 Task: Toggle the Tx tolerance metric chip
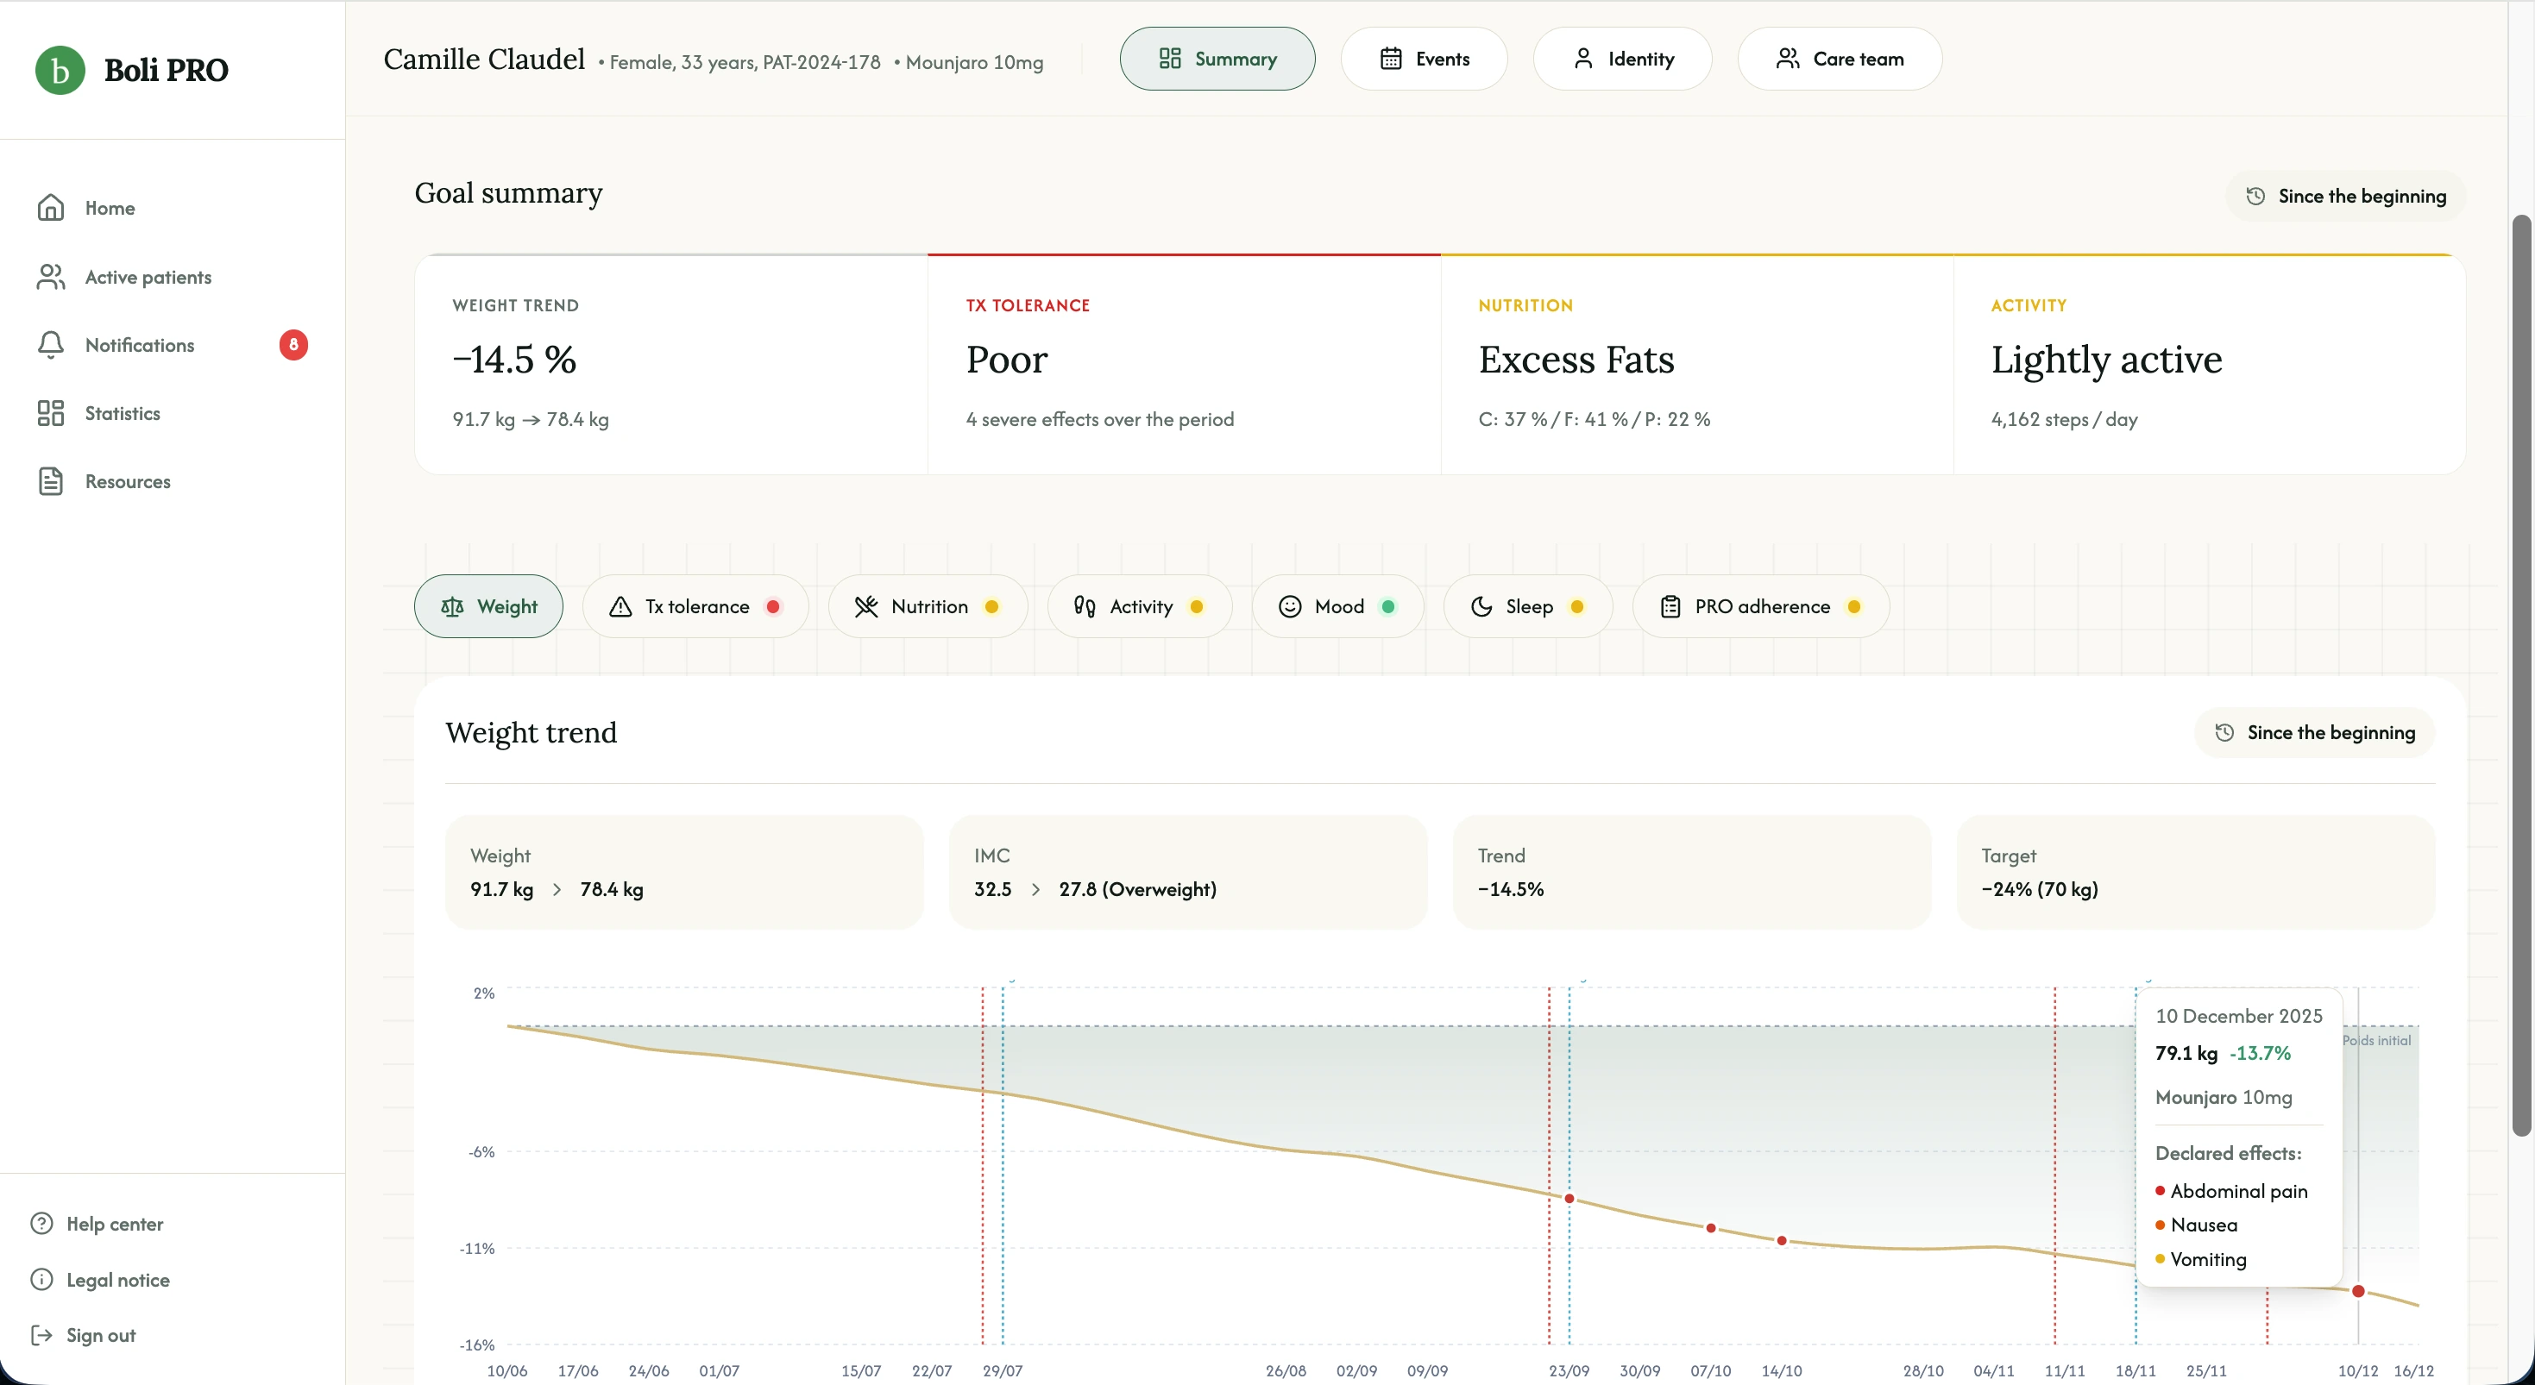coord(695,607)
